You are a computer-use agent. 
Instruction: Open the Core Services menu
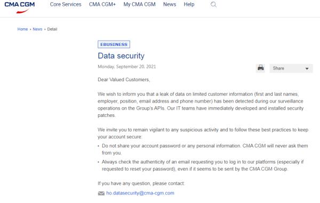click(66, 4)
